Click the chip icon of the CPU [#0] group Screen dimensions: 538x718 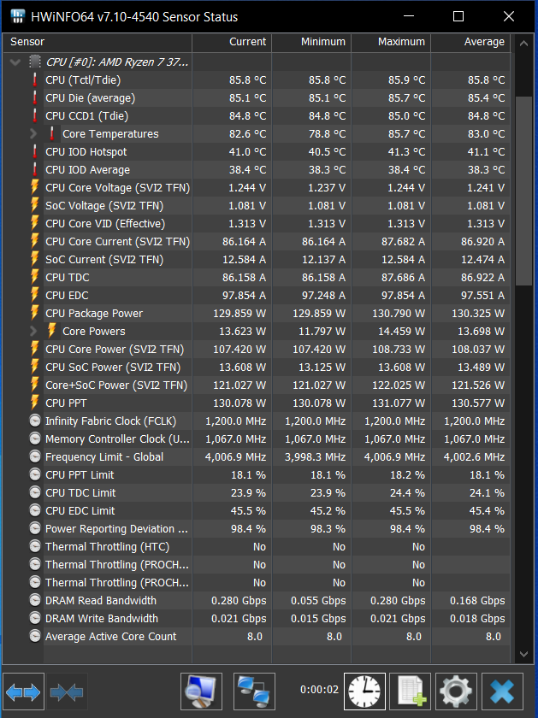pyautogui.click(x=35, y=62)
